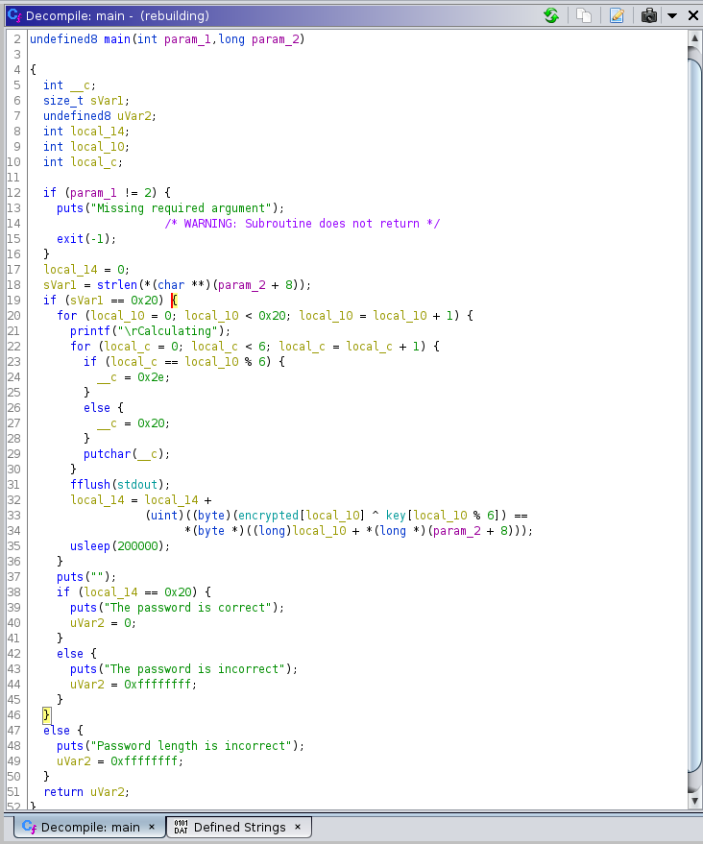Select the Decompile: main tab
The image size is (703, 844).
point(89,827)
